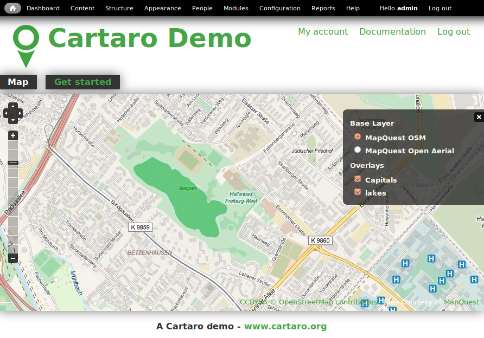Pan the map down with arrow

[x=13, y=120]
